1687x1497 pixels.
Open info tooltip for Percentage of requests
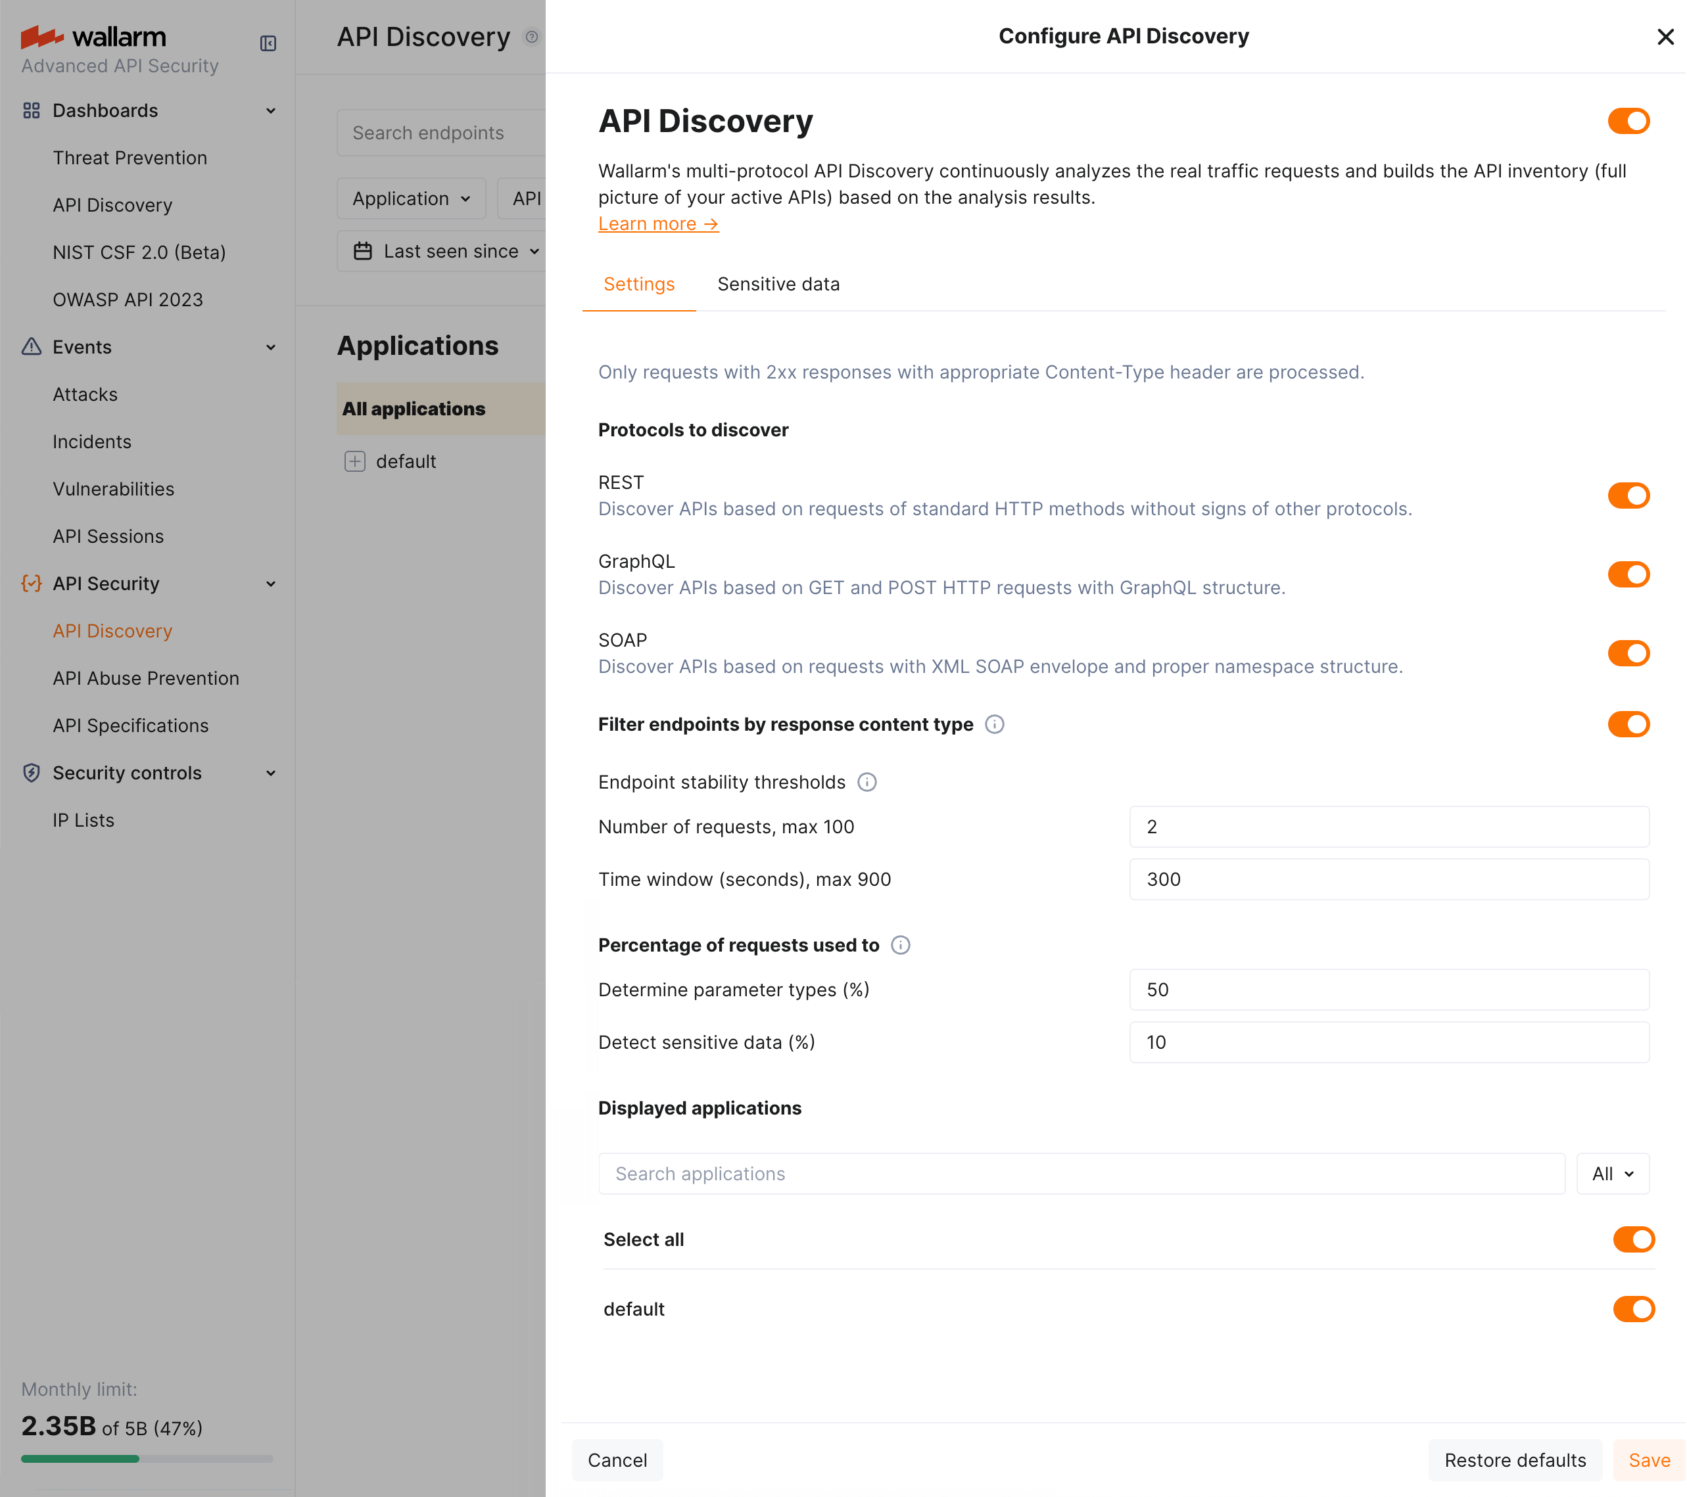(901, 945)
